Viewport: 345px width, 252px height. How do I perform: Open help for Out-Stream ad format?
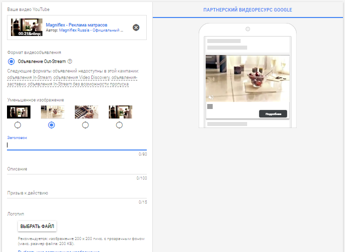click(x=70, y=61)
